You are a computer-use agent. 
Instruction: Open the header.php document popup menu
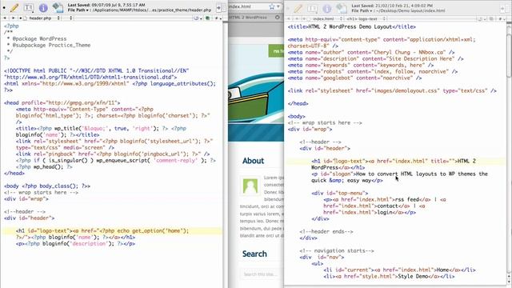tap(40, 18)
